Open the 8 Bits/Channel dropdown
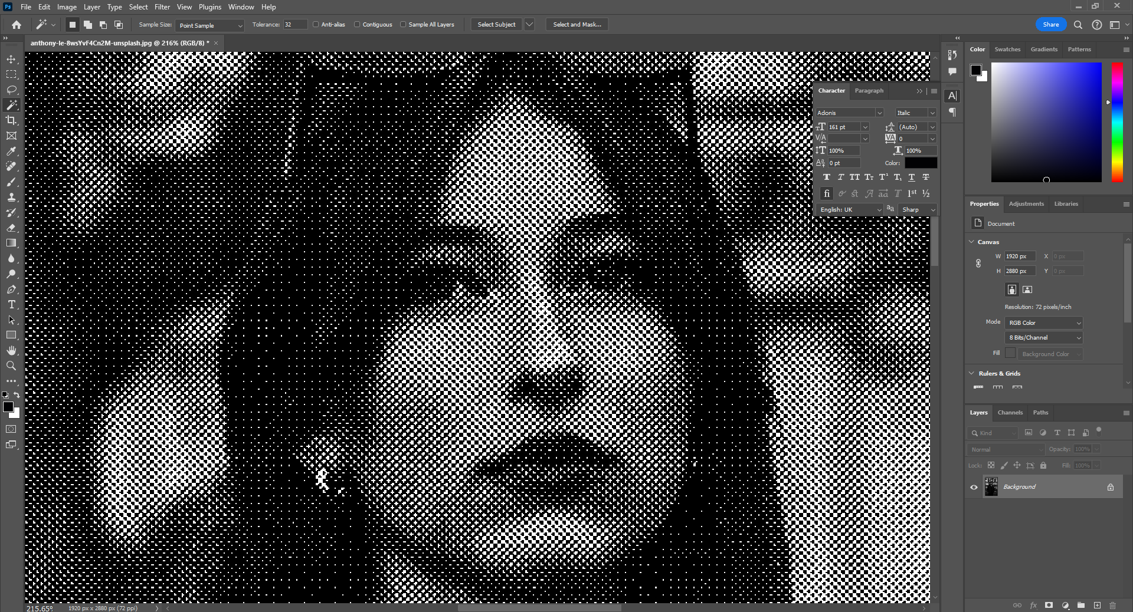The image size is (1133, 612). [1044, 337]
